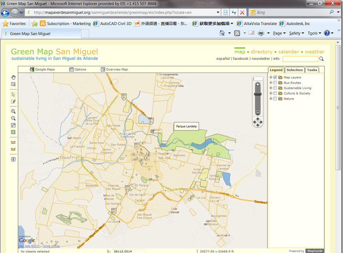Viewport: 343px width, 253px height.
Task: Select the upper measure ruler tool
Action: 13,142
